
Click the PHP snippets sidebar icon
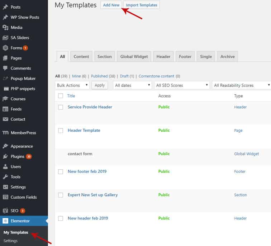[x=5, y=89]
